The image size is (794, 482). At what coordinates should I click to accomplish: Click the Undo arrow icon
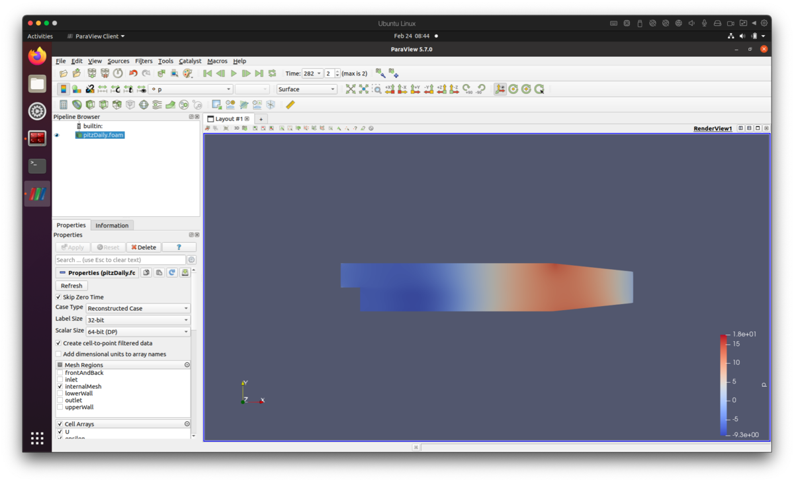coord(133,73)
